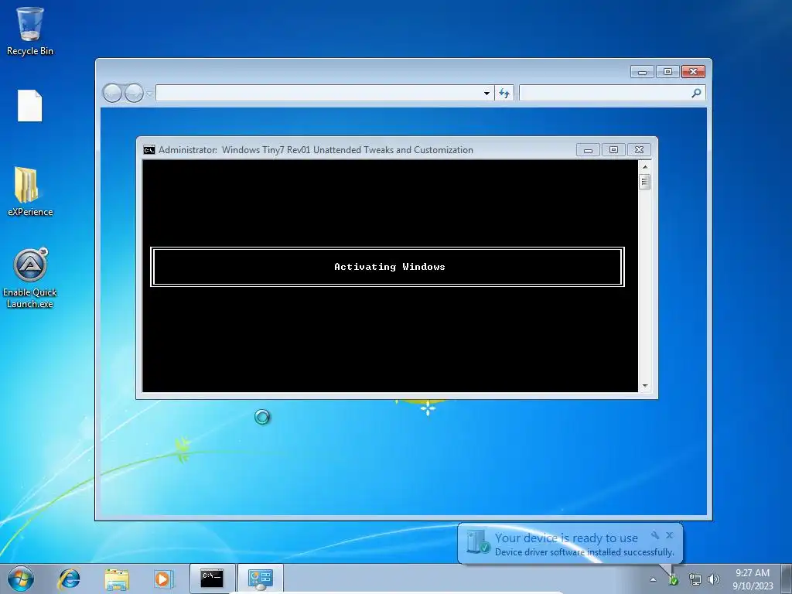Close the device ready notification balloon
The image size is (792, 594).
pyautogui.click(x=669, y=535)
